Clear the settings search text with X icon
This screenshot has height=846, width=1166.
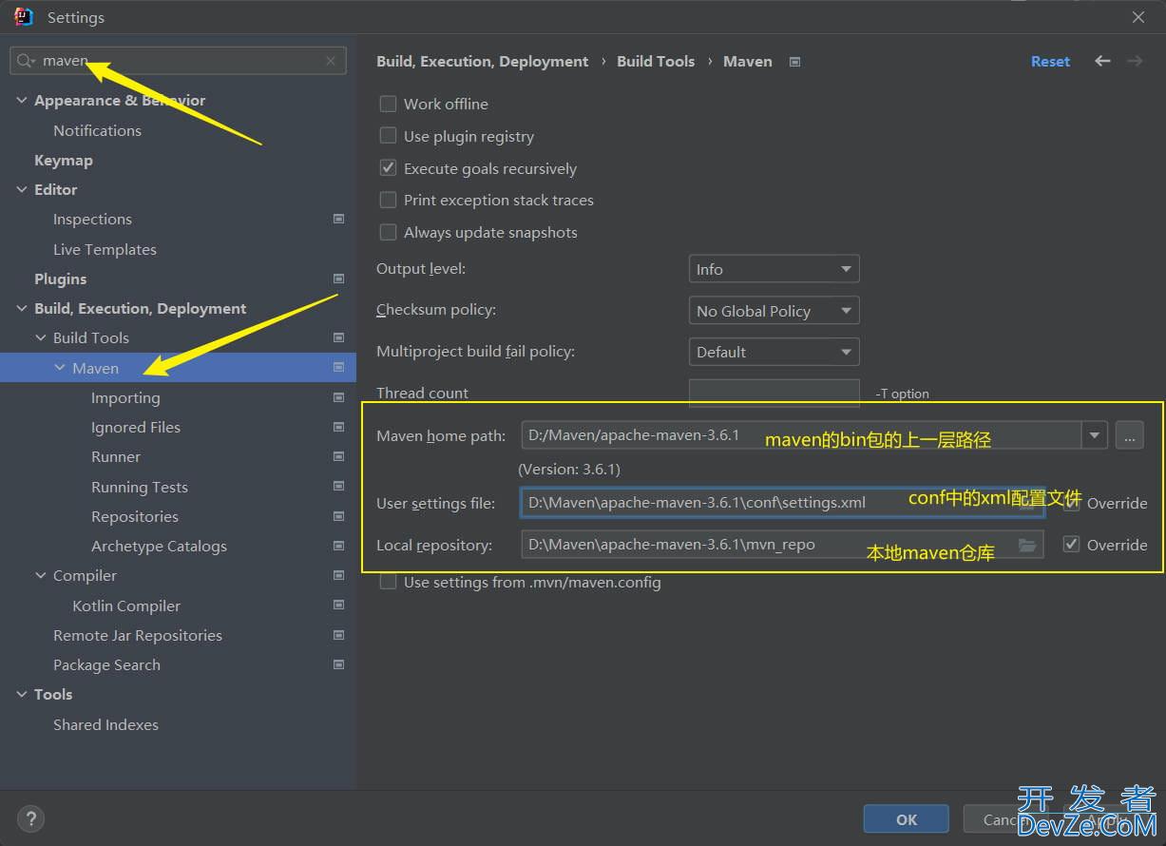coord(331,61)
